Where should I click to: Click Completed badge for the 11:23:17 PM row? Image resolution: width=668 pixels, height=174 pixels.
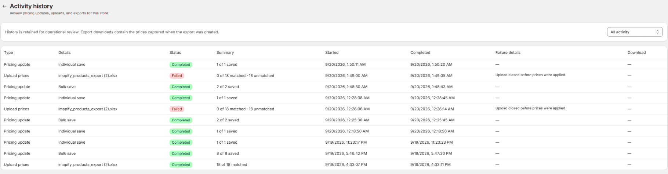(181, 143)
